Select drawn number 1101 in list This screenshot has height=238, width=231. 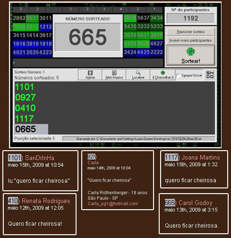pyautogui.click(x=25, y=87)
